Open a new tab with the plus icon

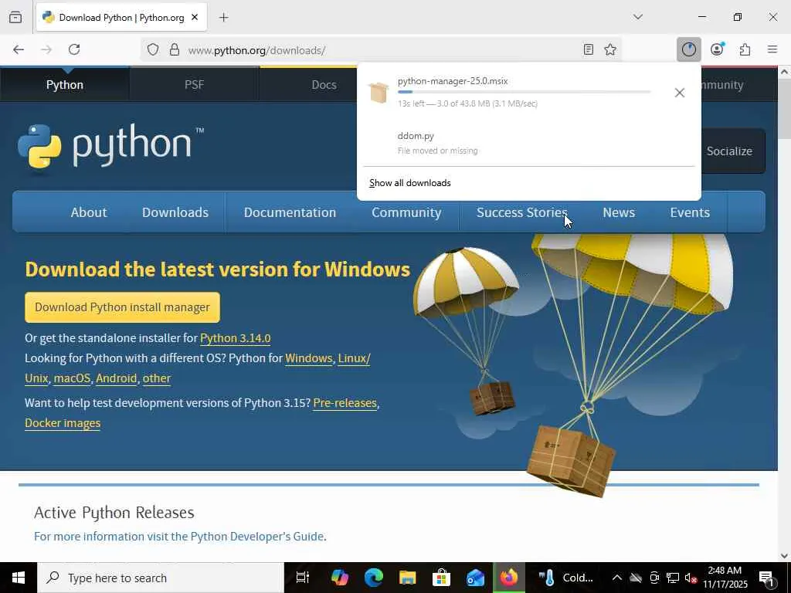(x=223, y=18)
